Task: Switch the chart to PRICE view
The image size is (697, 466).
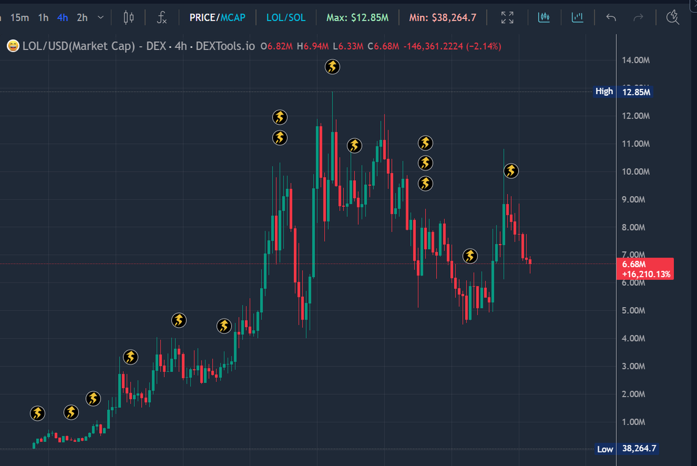Action: tap(202, 17)
